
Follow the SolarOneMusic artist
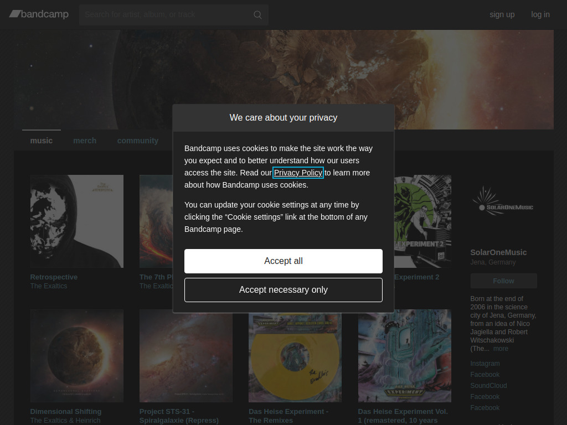[x=503, y=281]
